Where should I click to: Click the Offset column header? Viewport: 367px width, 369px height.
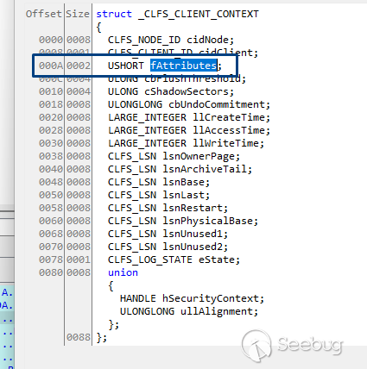[44, 14]
